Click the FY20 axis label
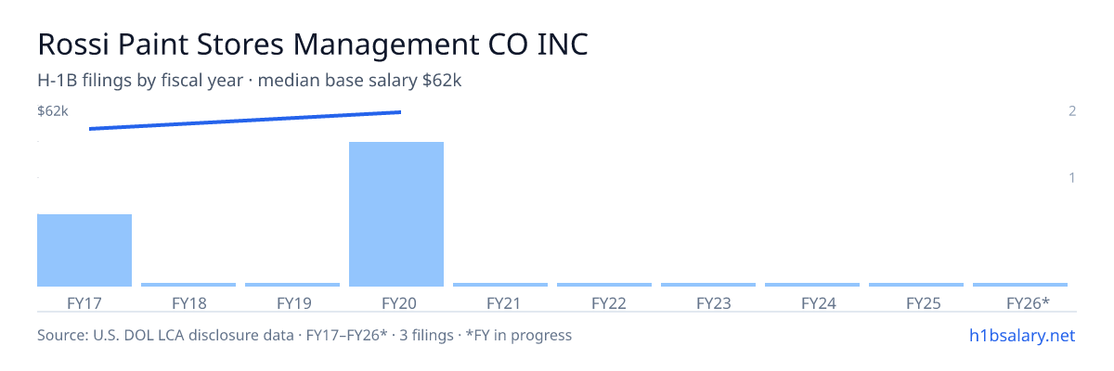Image resolution: width=1114 pixels, height=371 pixels. coord(396,302)
